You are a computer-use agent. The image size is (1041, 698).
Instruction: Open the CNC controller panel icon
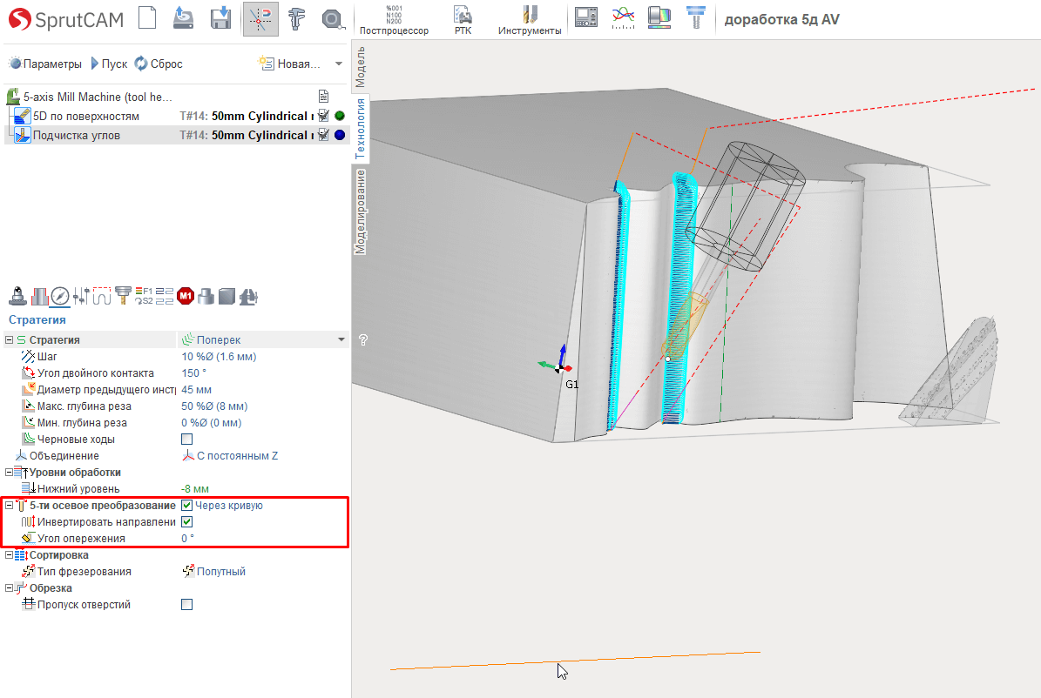pyautogui.click(x=585, y=17)
